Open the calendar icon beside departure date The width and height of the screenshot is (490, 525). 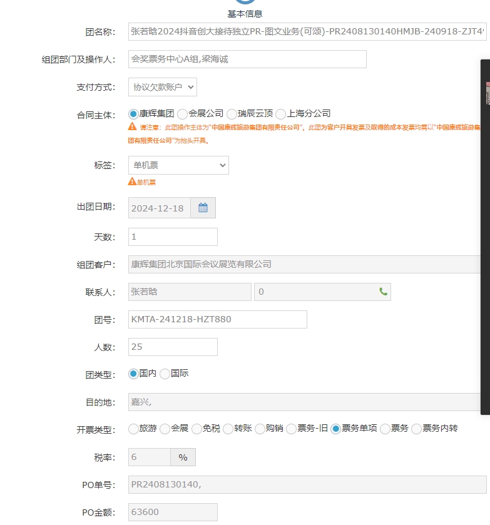203,208
